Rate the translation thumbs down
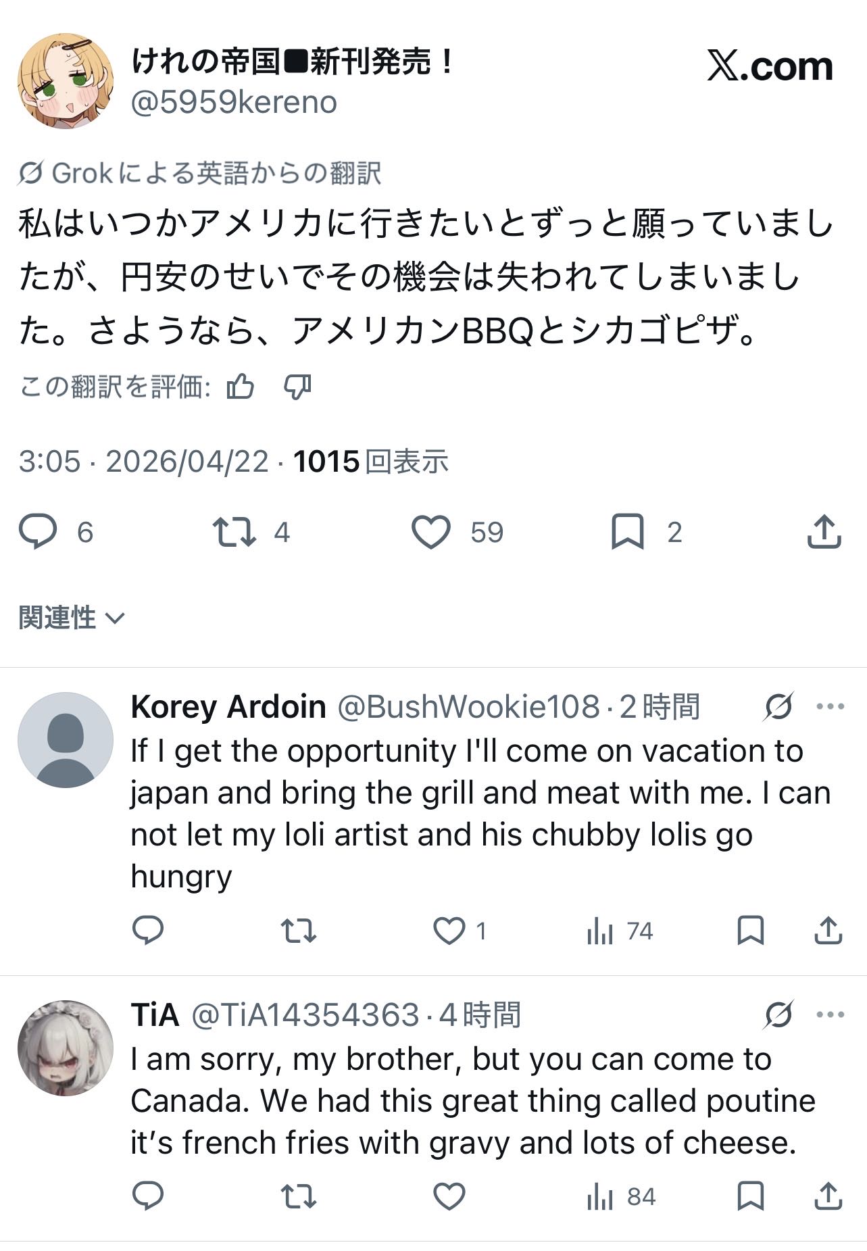Image resolution: width=867 pixels, height=1251 pixels. 297,387
